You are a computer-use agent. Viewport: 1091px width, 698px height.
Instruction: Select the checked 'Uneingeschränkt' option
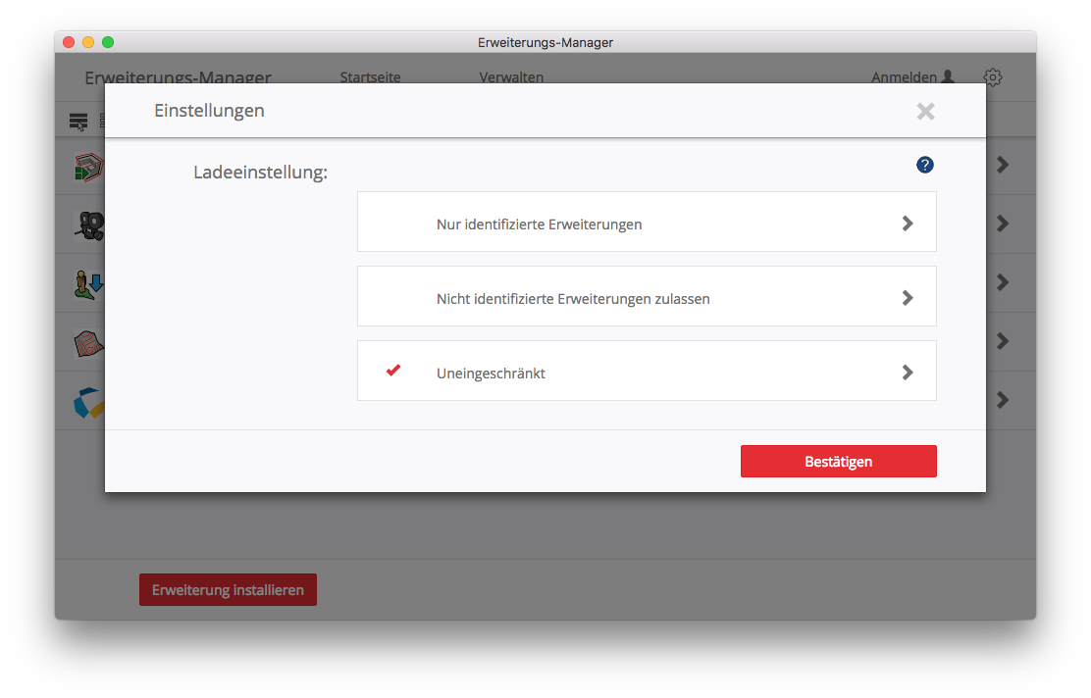491,373
